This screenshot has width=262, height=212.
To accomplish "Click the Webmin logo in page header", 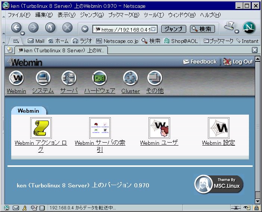I will (25, 62).
